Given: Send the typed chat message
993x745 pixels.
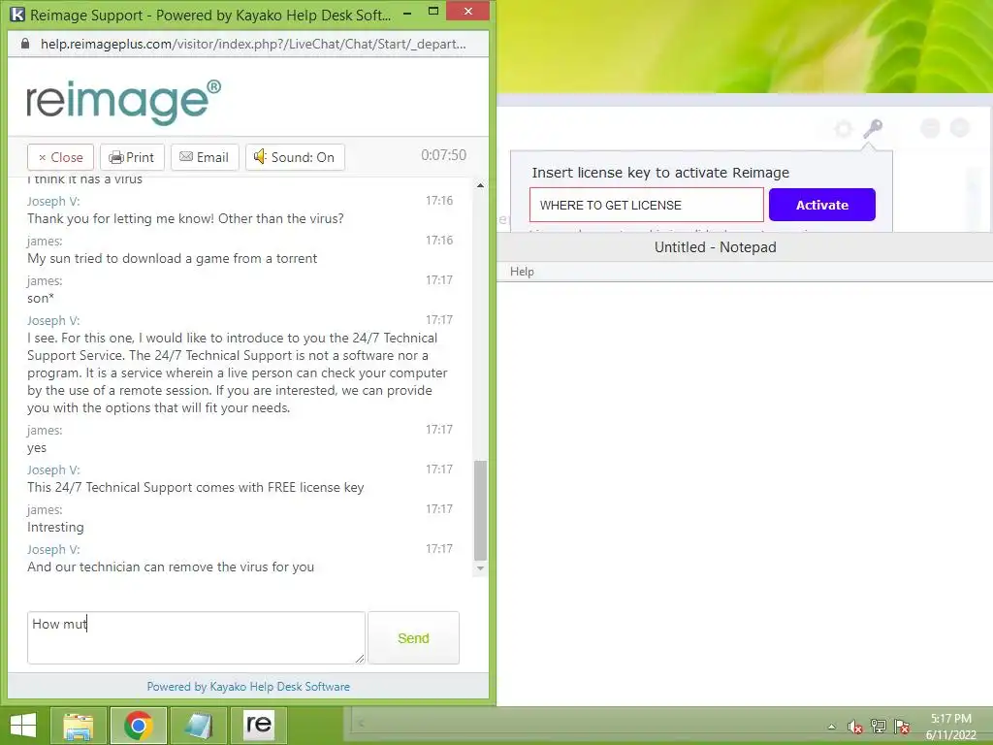Looking at the screenshot, I should pyautogui.click(x=413, y=638).
